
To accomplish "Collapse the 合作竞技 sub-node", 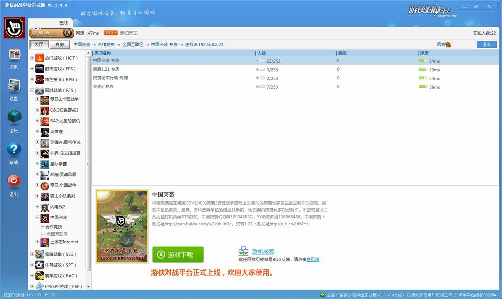I will point(43,227).
